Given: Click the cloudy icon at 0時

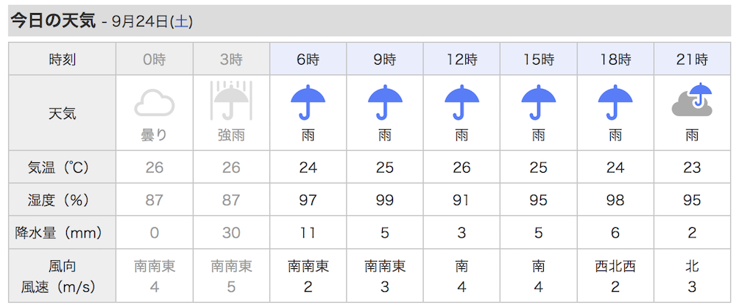Looking at the screenshot, I should coord(155,104).
